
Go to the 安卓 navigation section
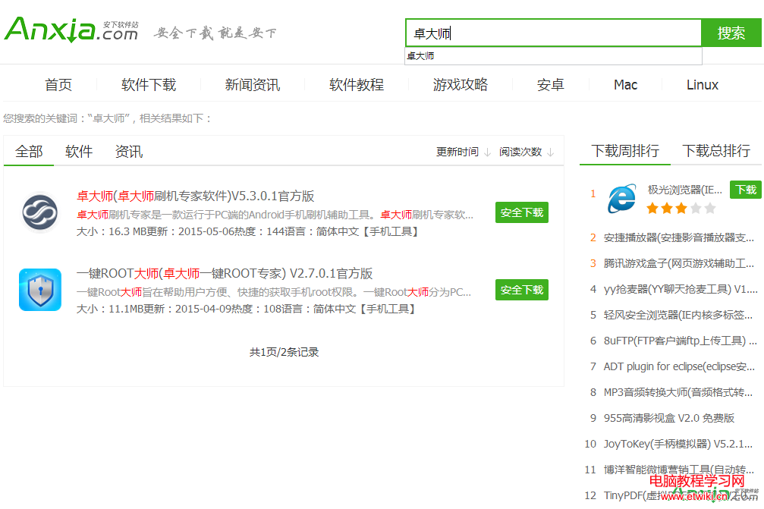point(550,85)
